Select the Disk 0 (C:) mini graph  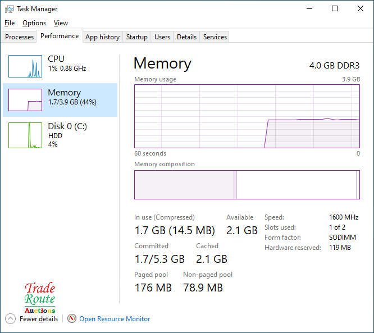tap(25, 135)
